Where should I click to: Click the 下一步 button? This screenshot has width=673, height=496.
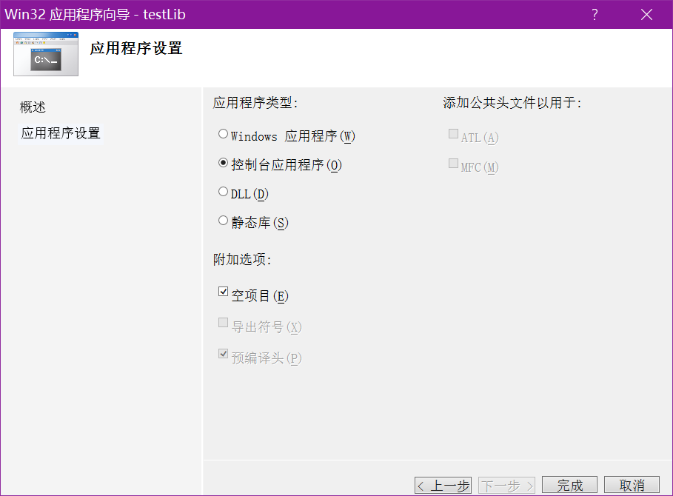click(507, 486)
